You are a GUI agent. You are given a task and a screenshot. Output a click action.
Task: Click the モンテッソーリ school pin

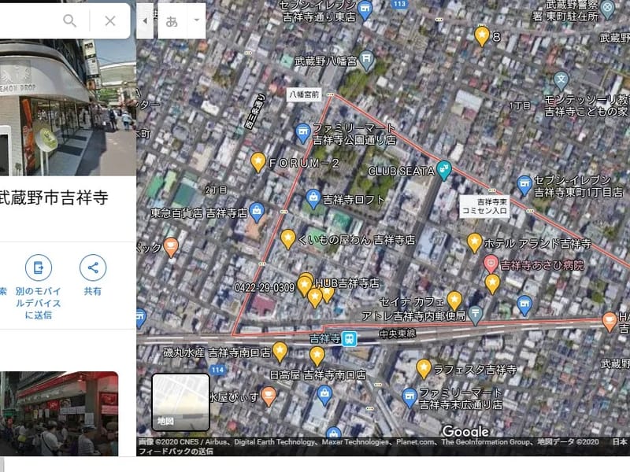561,81
